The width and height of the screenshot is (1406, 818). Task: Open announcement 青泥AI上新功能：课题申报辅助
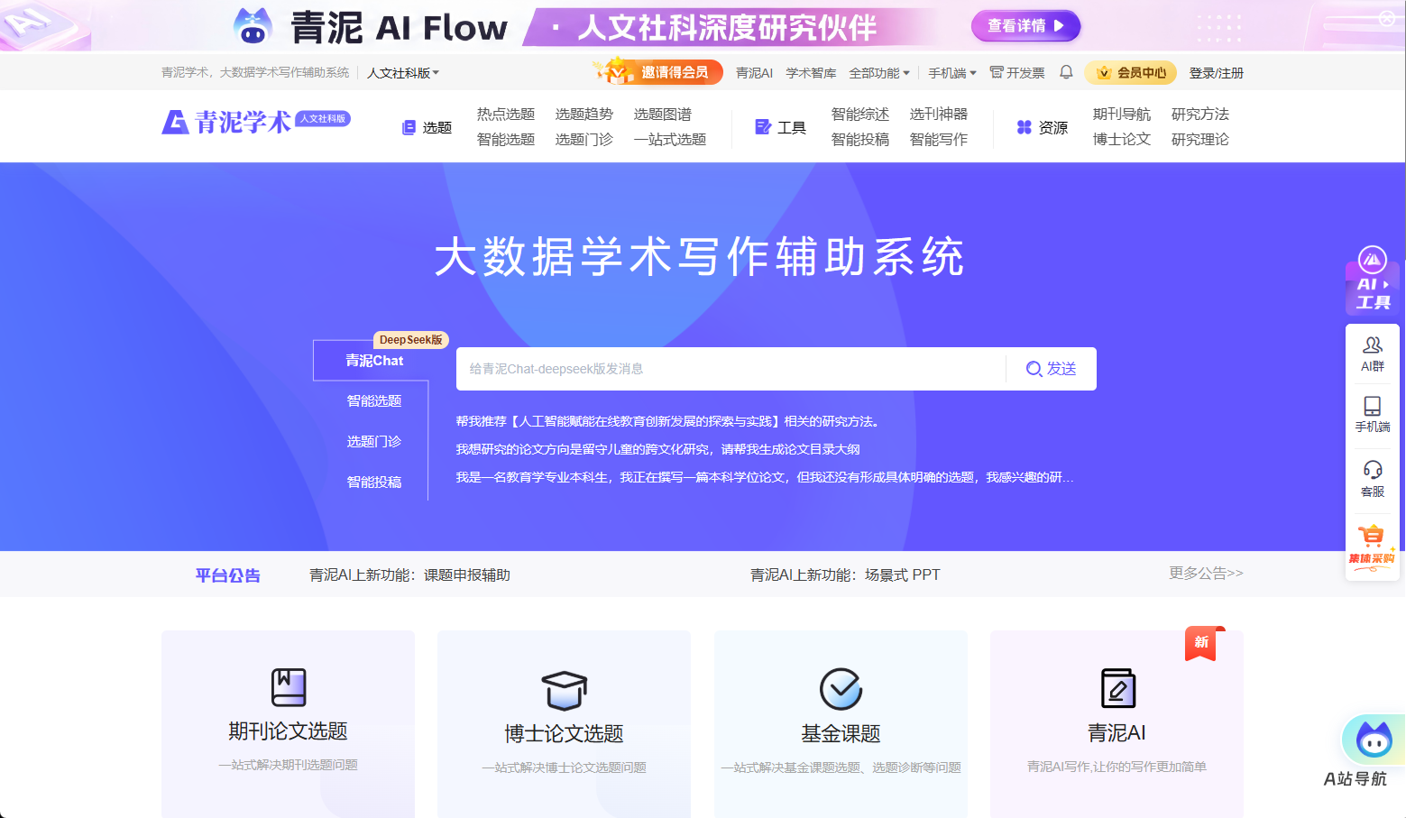pyautogui.click(x=409, y=575)
